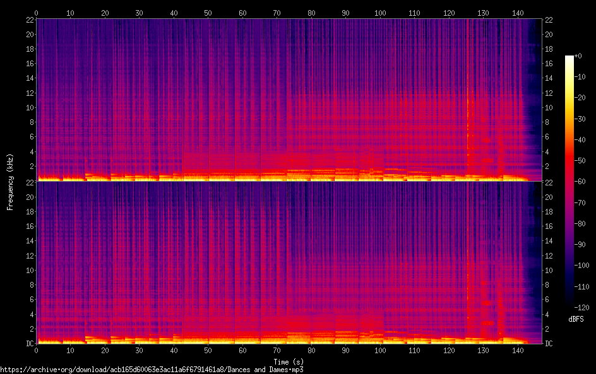The image size is (596, 374).
Task: Click the dBFS label below the color bar
Action: pos(576,320)
